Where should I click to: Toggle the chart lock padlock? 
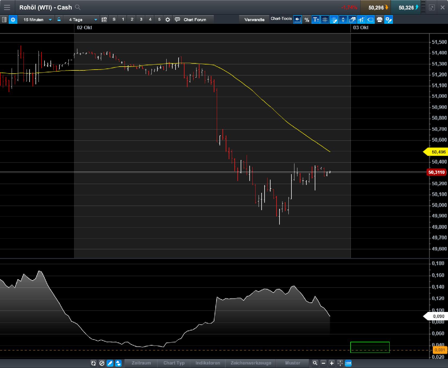tap(59, 19)
